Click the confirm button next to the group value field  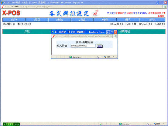pos(100,46)
